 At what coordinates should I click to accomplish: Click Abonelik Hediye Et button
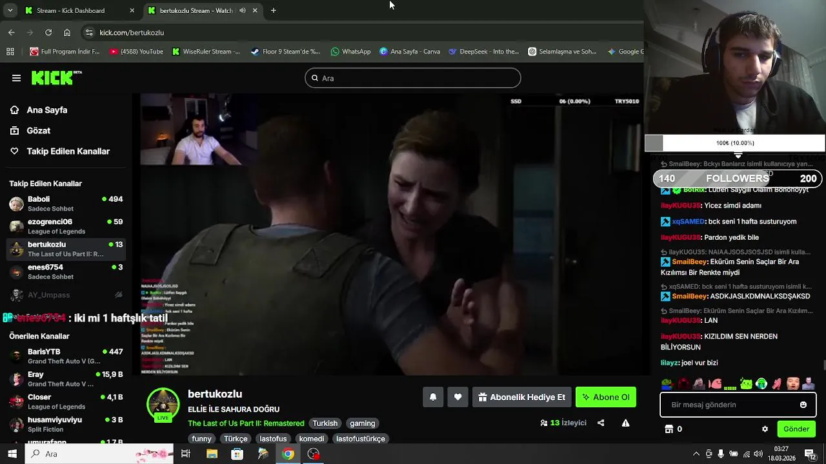521,397
